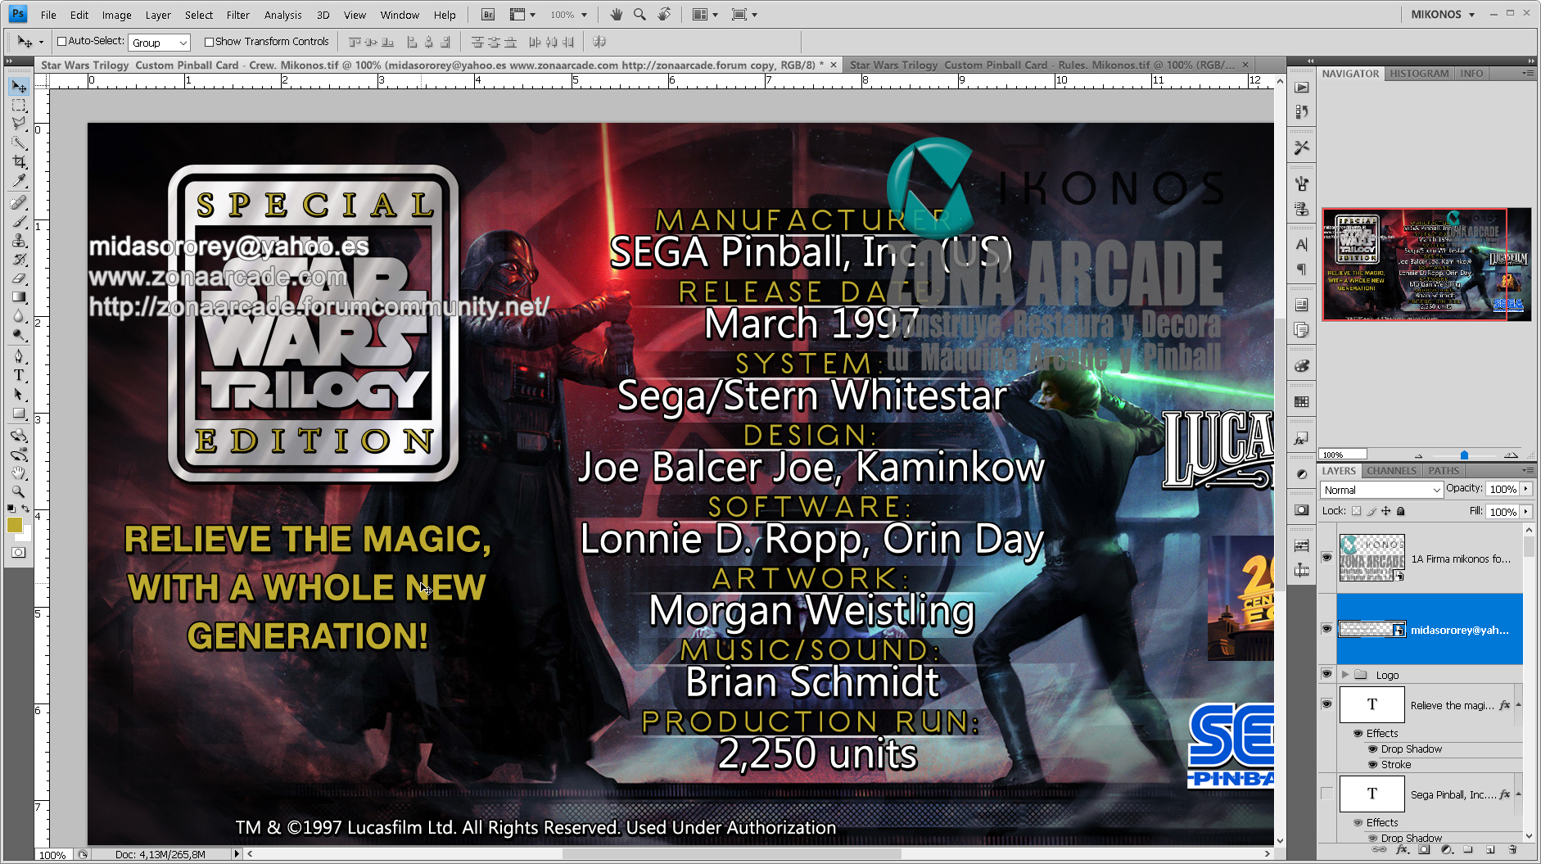Image resolution: width=1541 pixels, height=864 pixels.
Task: Select the Healing Brush tool
Action: (x=19, y=202)
